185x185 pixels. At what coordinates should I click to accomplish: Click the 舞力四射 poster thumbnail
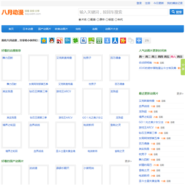(11, 68)
